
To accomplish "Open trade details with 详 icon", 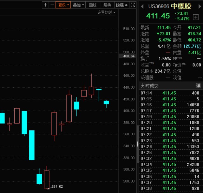I will (198, 86).
